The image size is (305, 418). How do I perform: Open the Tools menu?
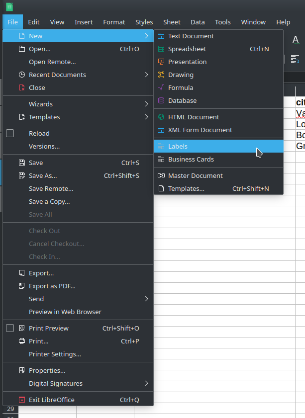pos(222,22)
